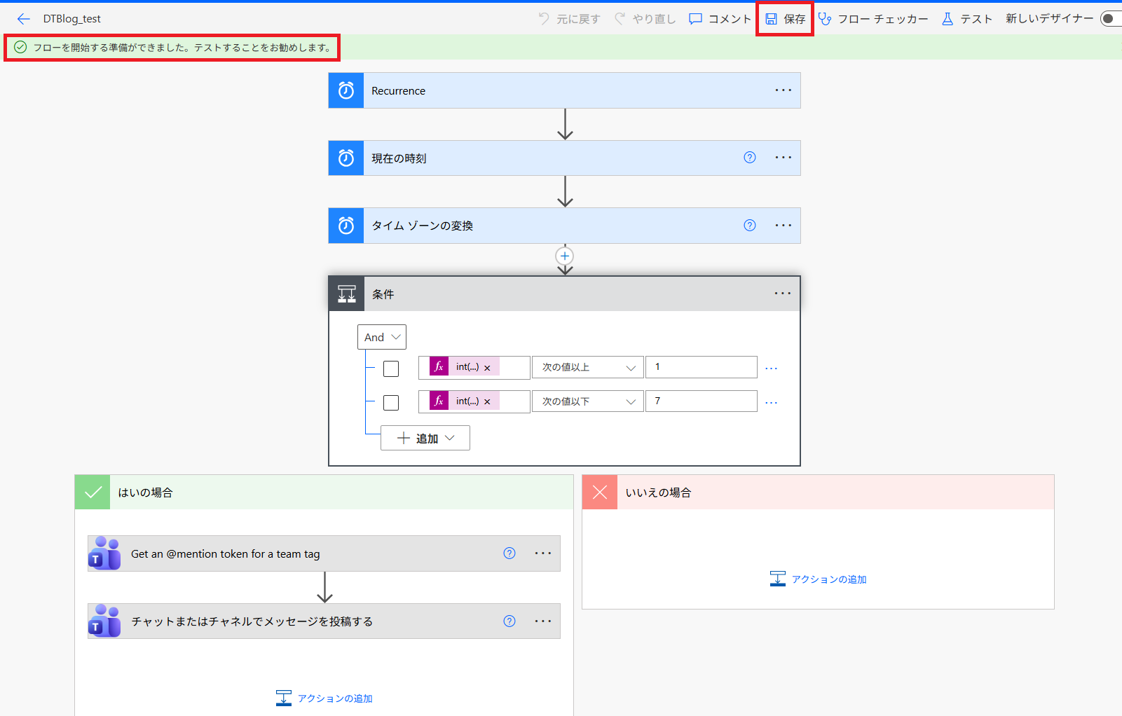Open ellipsis menu for the 条件 card
The height and width of the screenshot is (716, 1122).
click(x=782, y=294)
